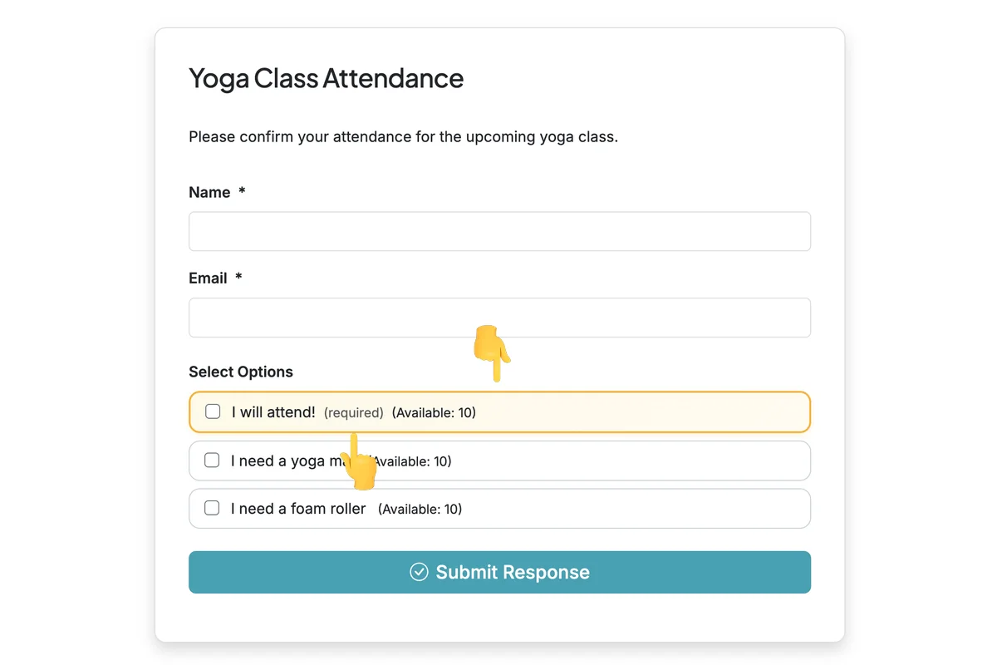Click "Available: 10" in the attend row

coord(434,412)
